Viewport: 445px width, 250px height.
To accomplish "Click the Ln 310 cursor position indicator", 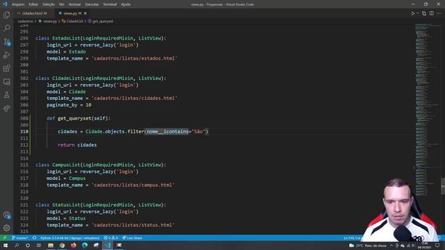I will pyautogui.click(x=352, y=237).
